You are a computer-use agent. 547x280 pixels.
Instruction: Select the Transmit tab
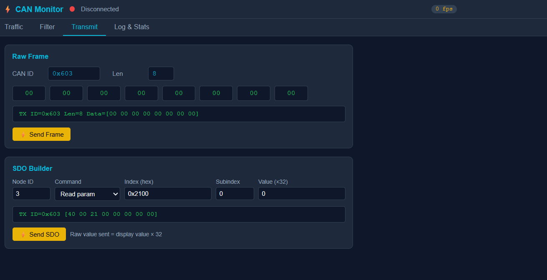(x=84, y=27)
